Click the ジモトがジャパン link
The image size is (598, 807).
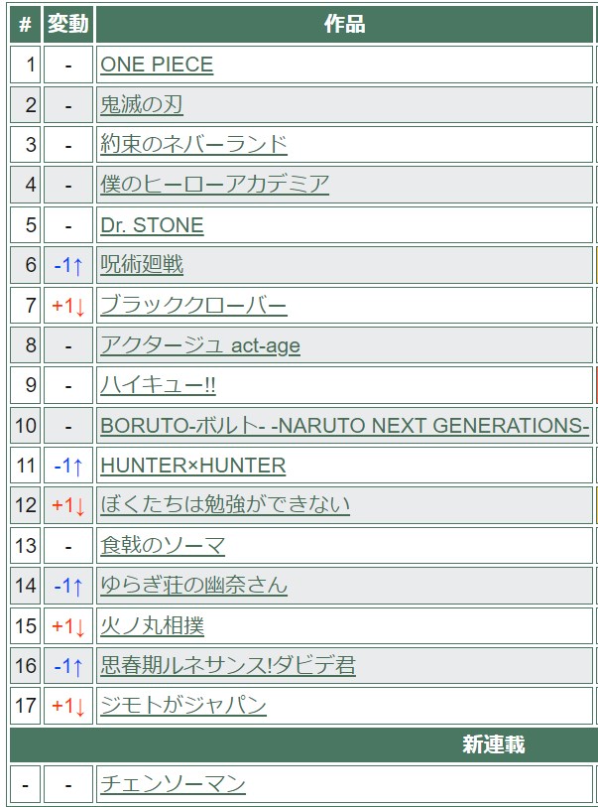click(183, 706)
